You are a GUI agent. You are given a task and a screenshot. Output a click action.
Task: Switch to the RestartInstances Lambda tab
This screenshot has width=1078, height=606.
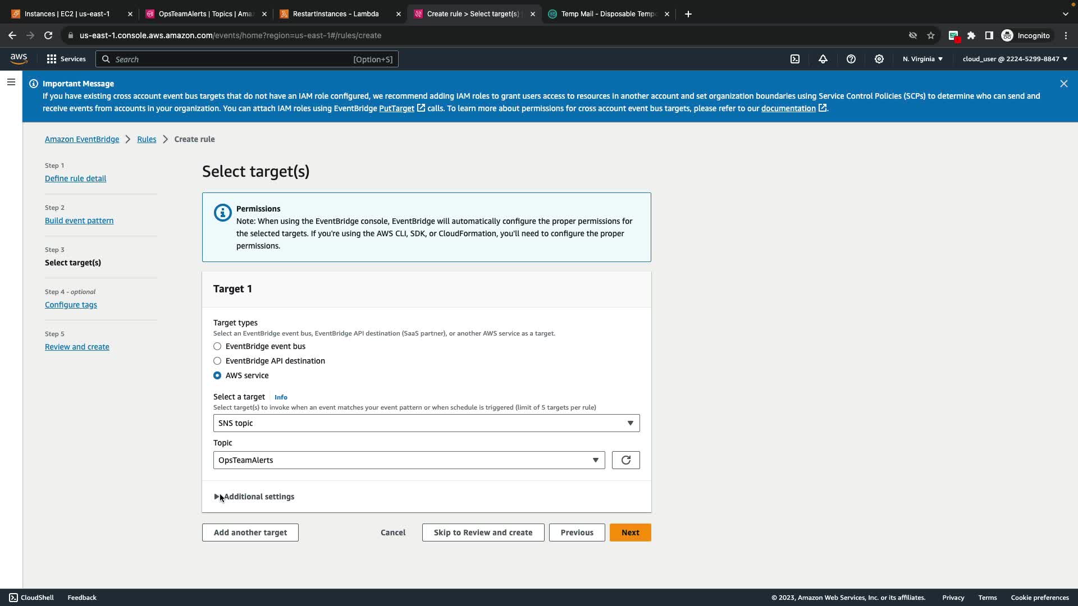(x=336, y=14)
